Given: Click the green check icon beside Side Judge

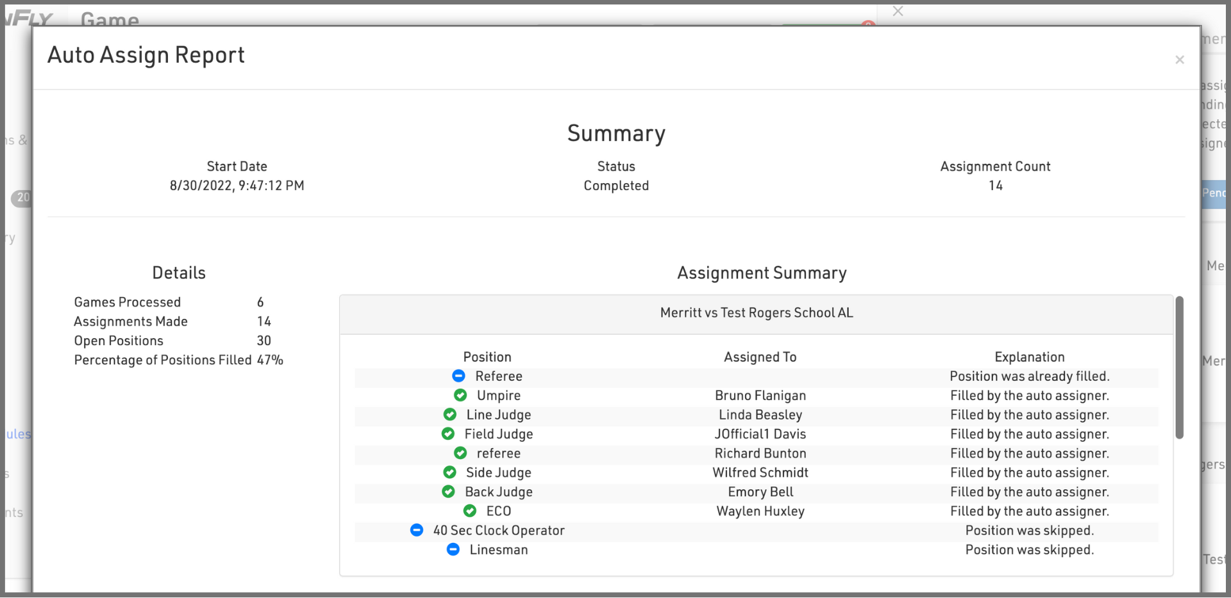Looking at the screenshot, I should [x=450, y=472].
